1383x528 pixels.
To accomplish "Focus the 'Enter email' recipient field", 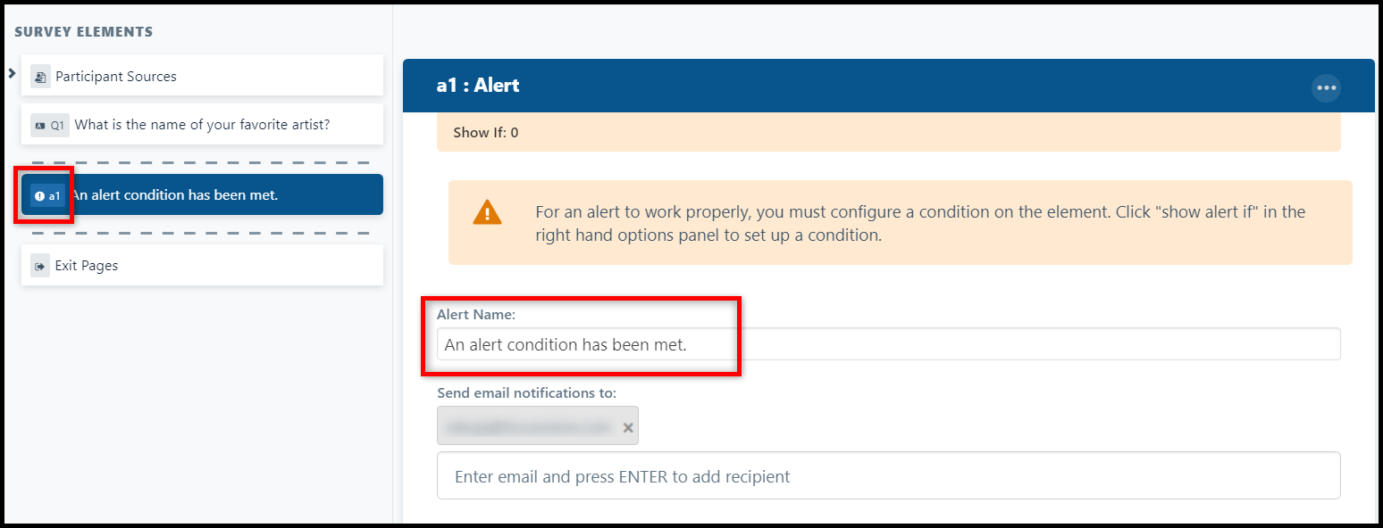I will [888, 476].
